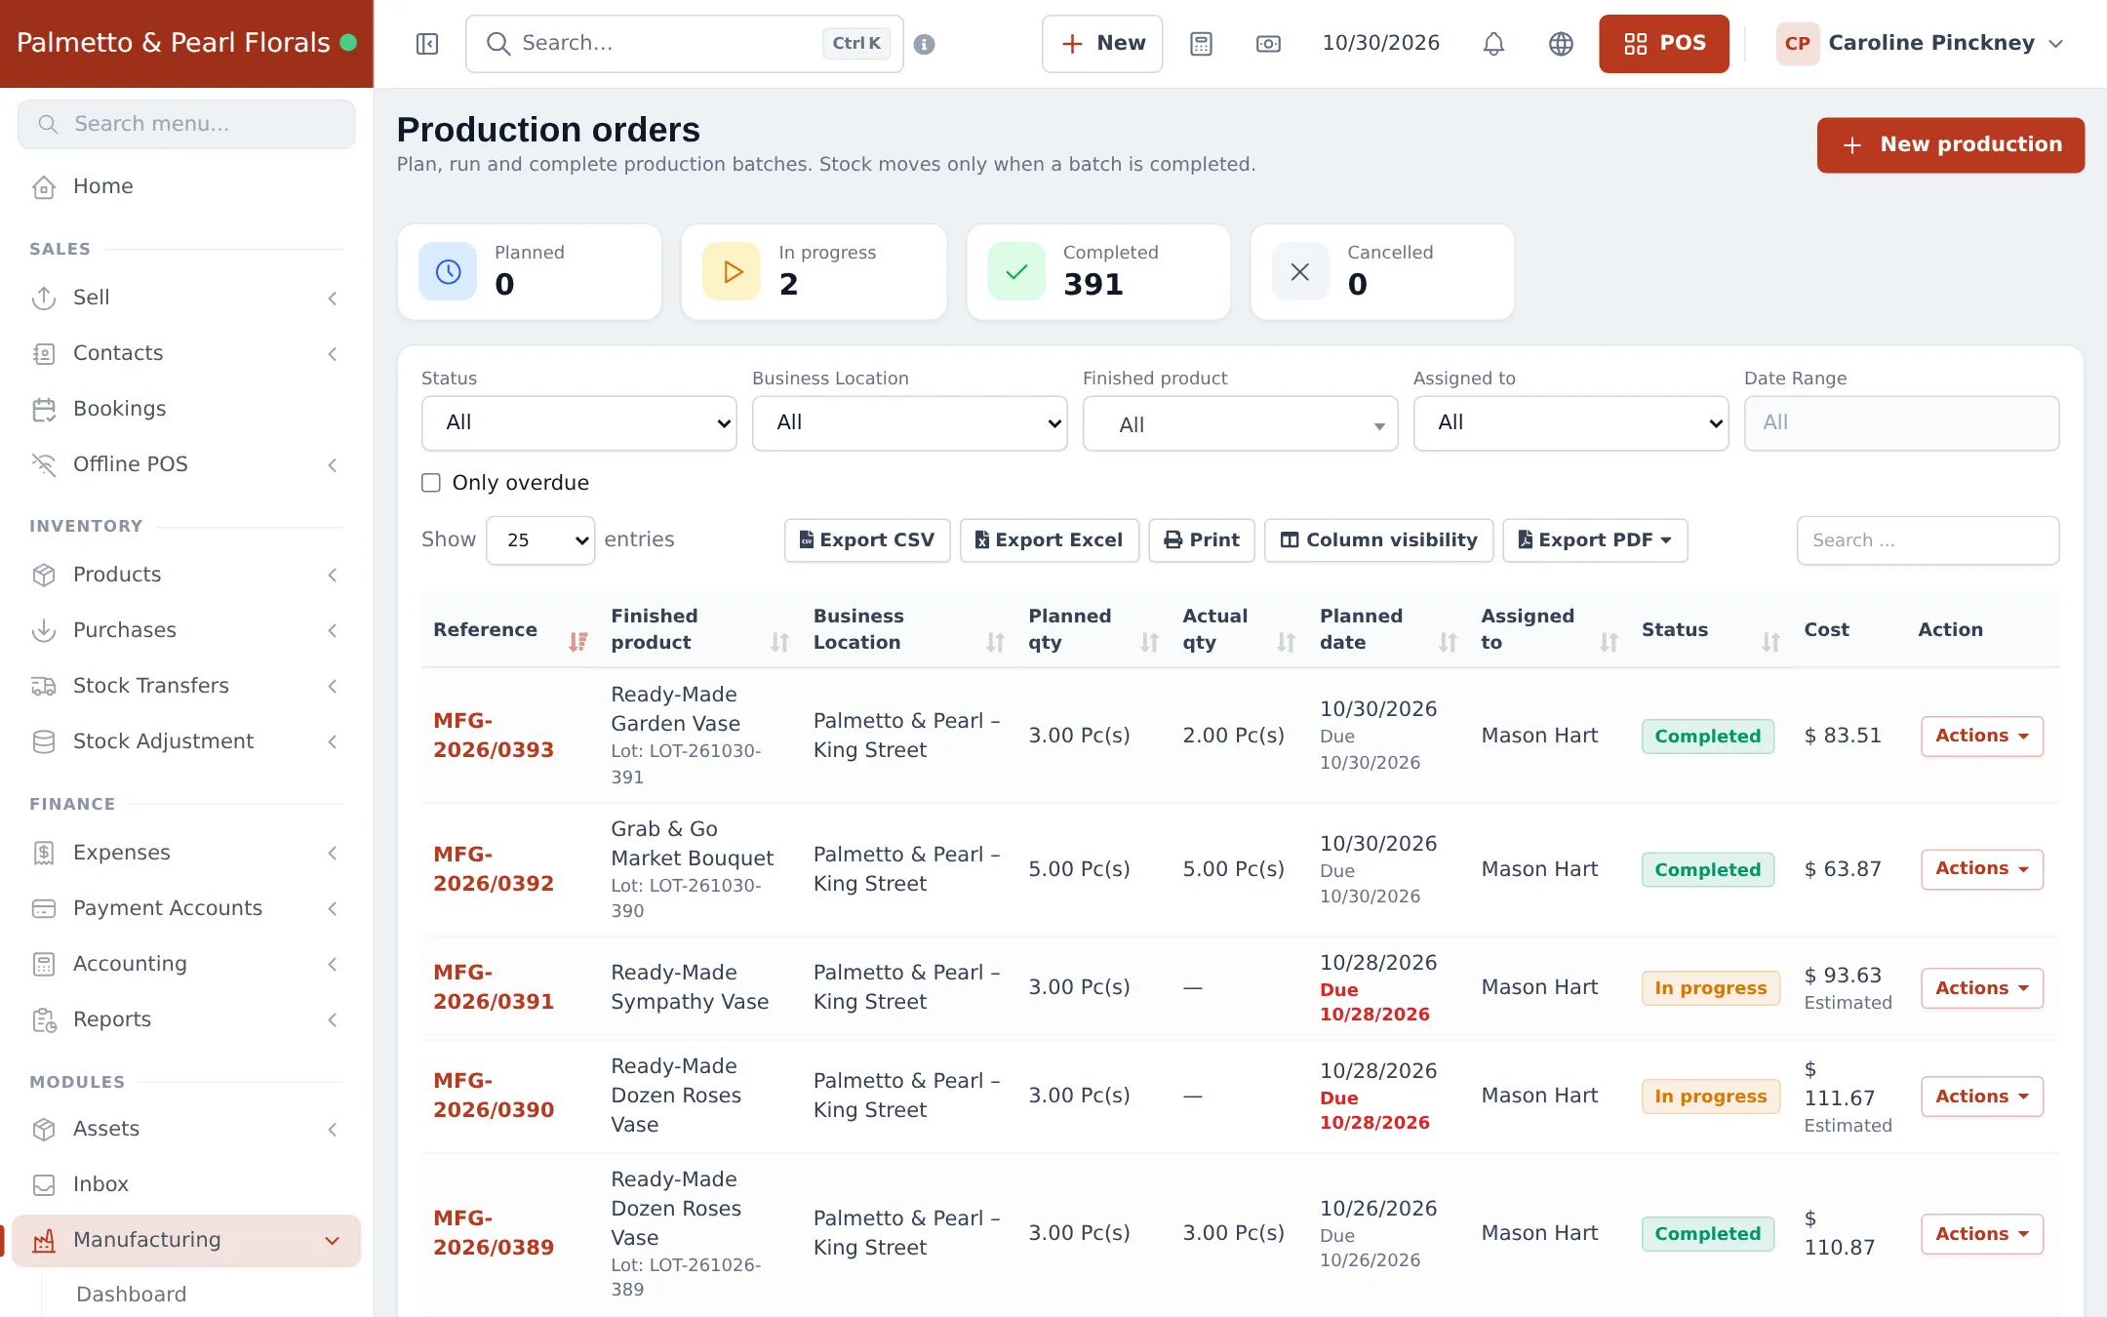Open the calculator icon in top bar
2107x1317 pixels.
tap(1201, 44)
